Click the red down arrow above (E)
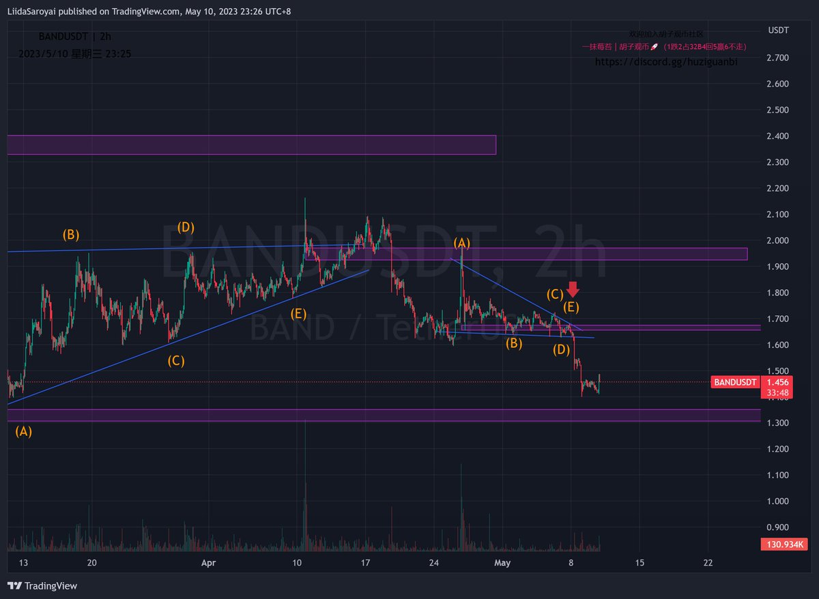 573,289
